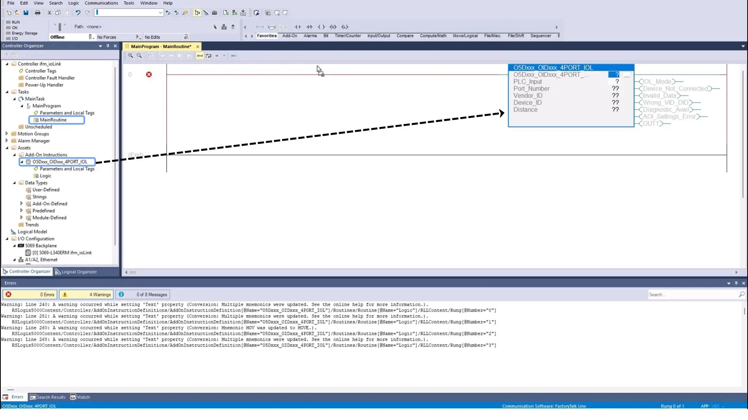Click the Errors panel search field
Viewport: 748px width, 420px height.
[693, 294]
